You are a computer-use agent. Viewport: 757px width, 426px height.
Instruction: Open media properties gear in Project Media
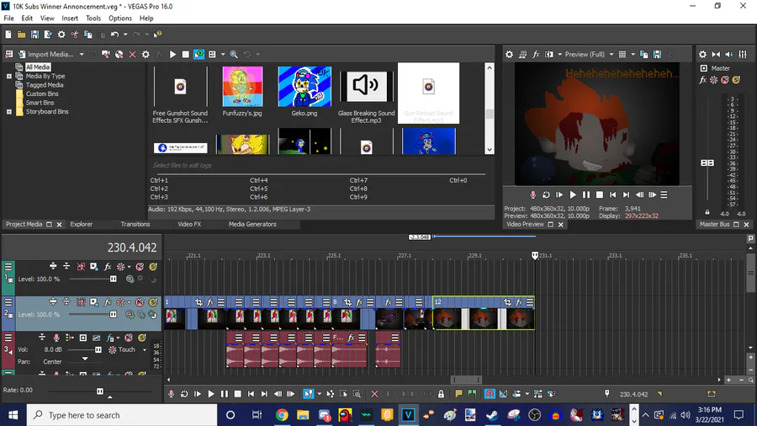(146, 55)
